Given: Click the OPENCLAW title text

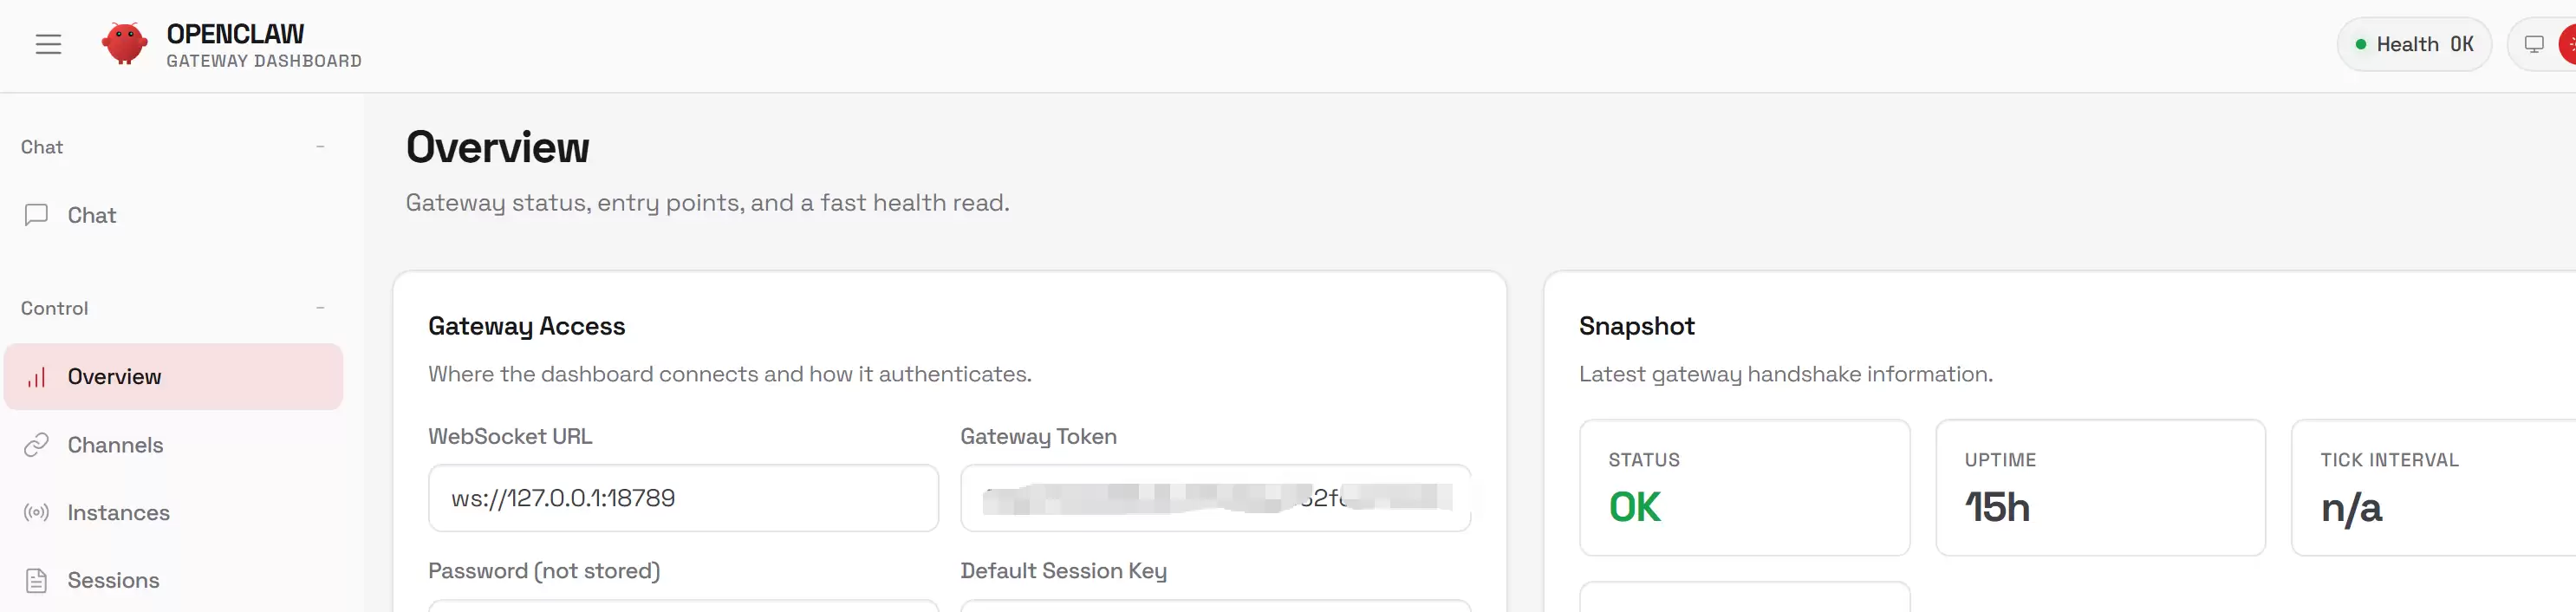Looking at the screenshot, I should [235, 34].
